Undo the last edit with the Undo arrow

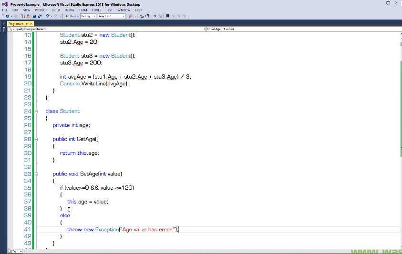tap(47, 16)
